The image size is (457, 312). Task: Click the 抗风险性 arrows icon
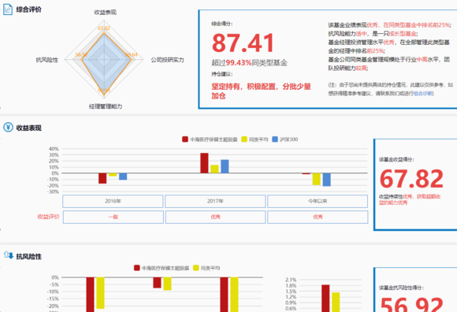tap(9, 256)
